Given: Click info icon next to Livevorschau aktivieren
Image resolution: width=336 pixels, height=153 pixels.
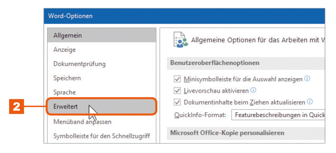Looking at the screenshot, I should (x=253, y=90).
